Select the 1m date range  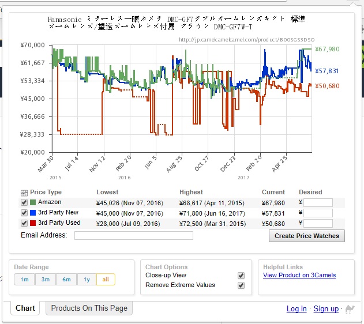click(x=24, y=280)
